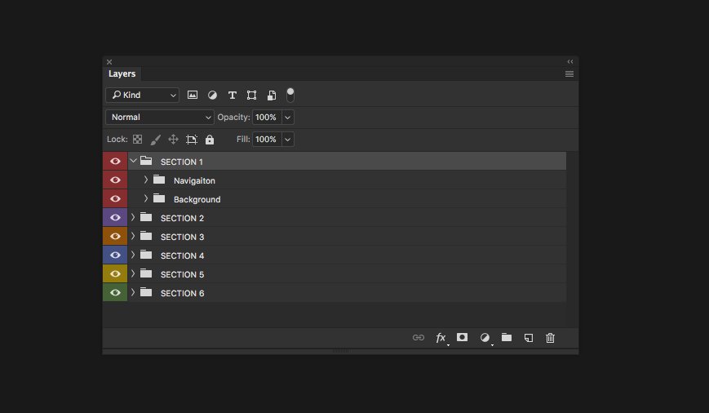Filter for type layers icon
The image size is (709, 413).
pyautogui.click(x=232, y=95)
